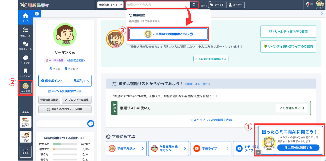Select the ユーザー search tab
Viewport: 326px width, 161px height.
point(235,5)
